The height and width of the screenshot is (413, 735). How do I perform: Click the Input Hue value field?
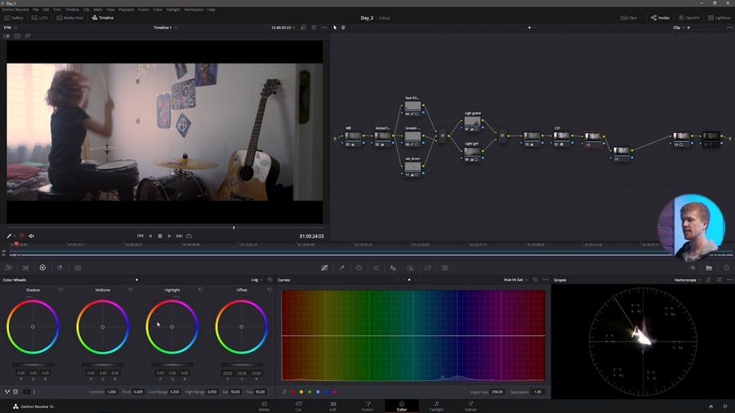pyautogui.click(x=497, y=392)
